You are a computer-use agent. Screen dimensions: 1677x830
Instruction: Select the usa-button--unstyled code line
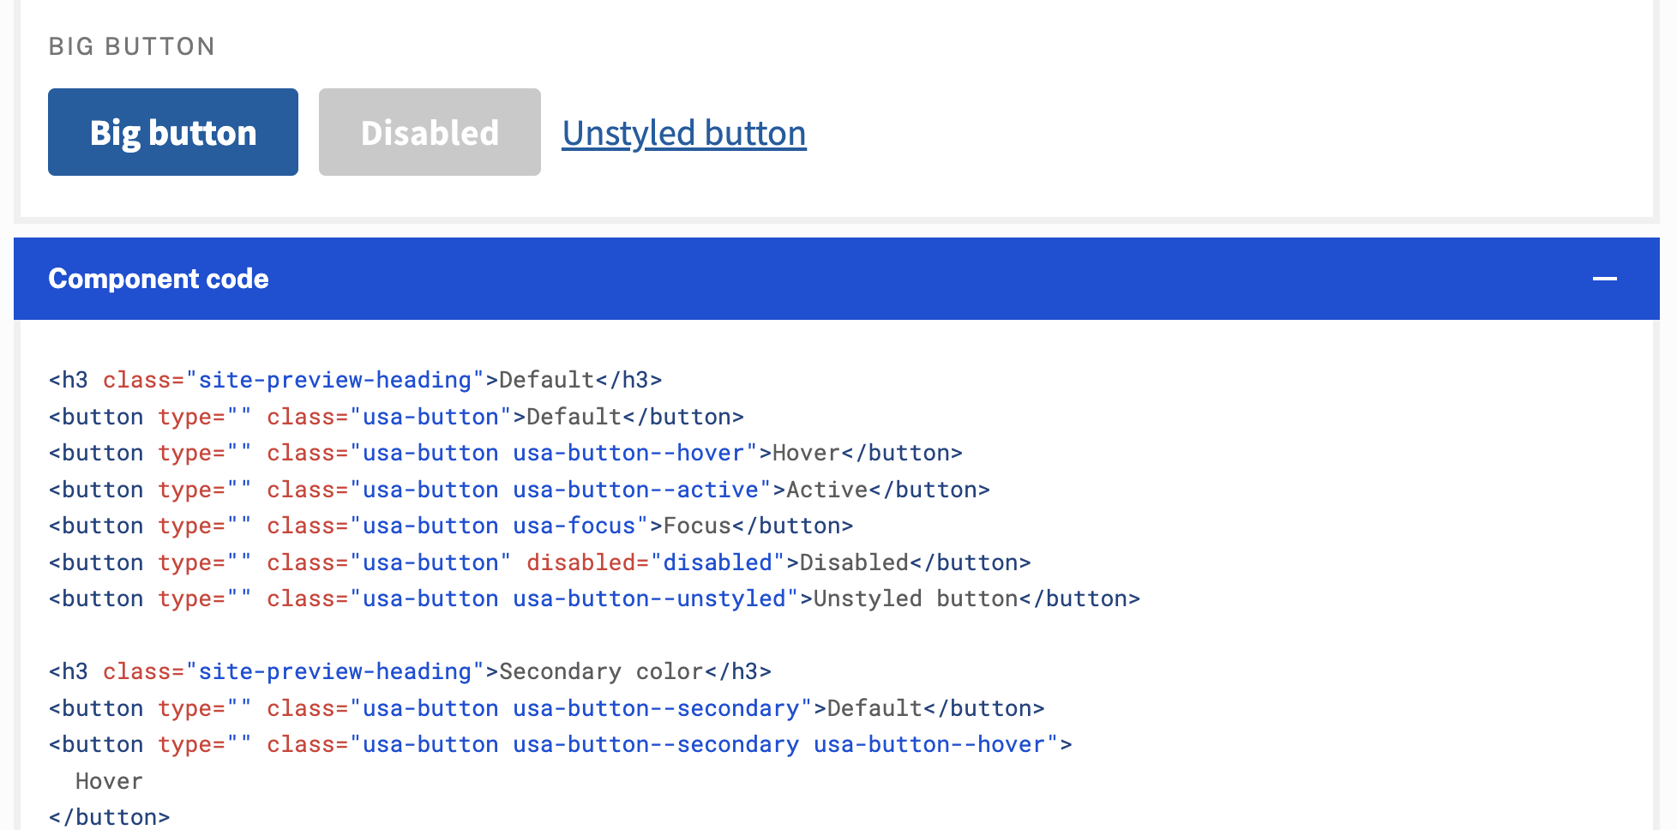[x=594, y=598]
